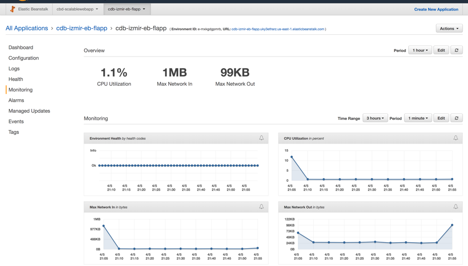This screenshot has height=266, width=468.
Task: Click the 1MB Max Network In value
Action: click(x=175, y=72)
